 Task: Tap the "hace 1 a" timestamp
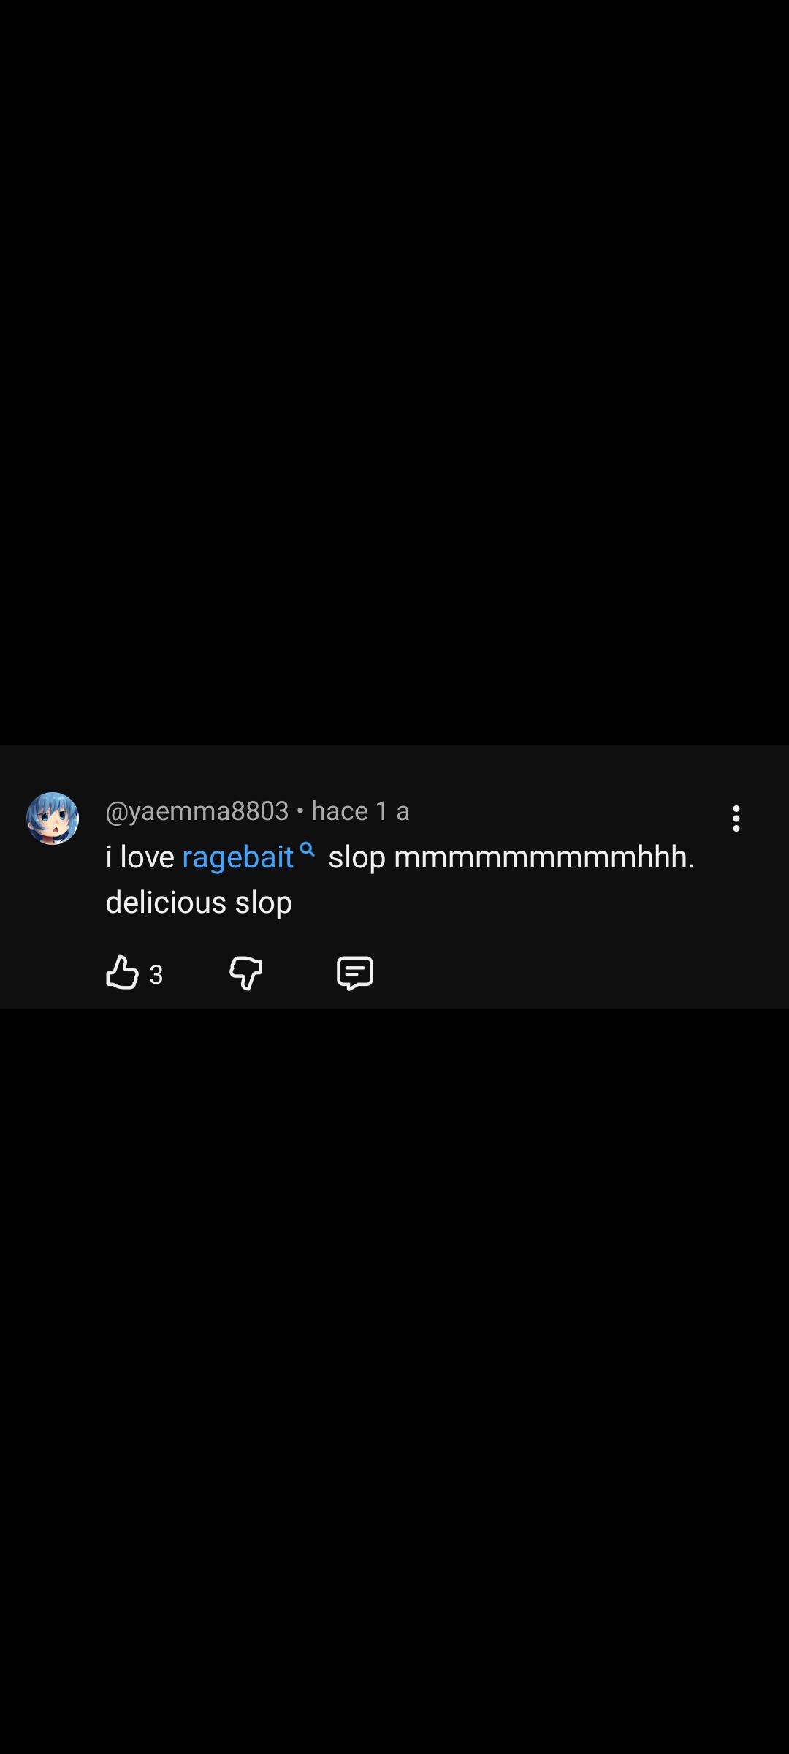tap(360, 811)
